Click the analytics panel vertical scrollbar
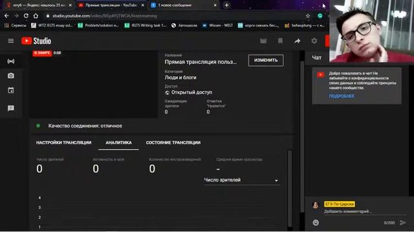The width and height of the screenshot is (414, 232). (290, 188)
